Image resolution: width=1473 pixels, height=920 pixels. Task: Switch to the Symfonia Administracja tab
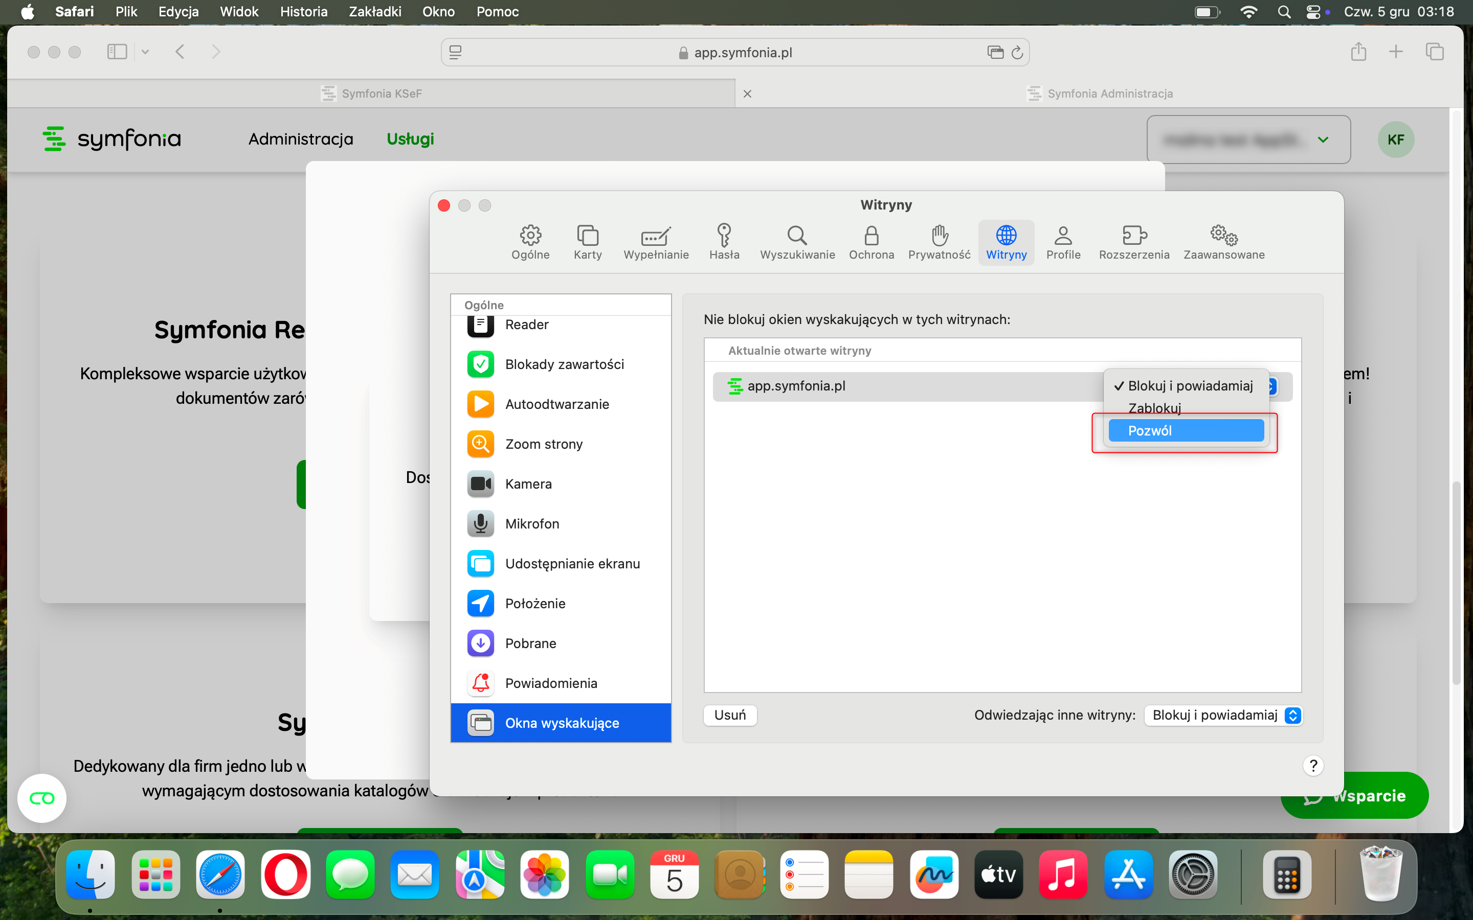tap(1099, 94)
